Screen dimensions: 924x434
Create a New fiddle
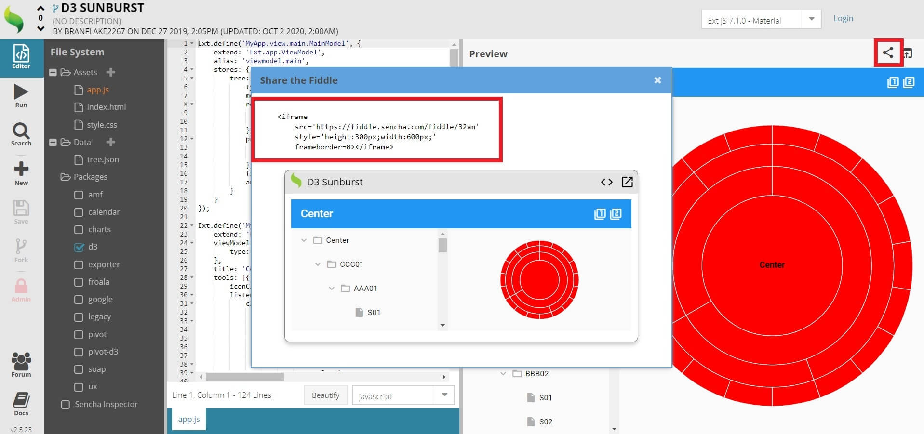tap(21, 173)
